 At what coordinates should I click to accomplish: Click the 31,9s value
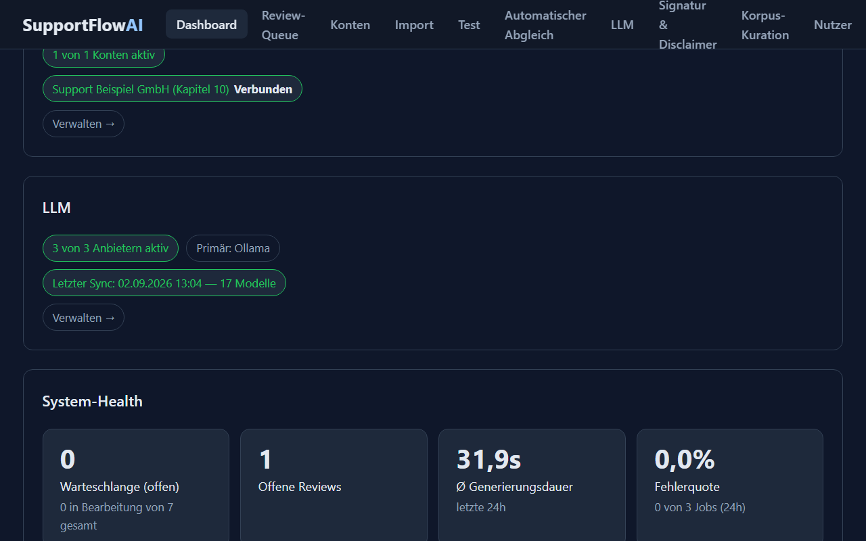tap(489, 459)
